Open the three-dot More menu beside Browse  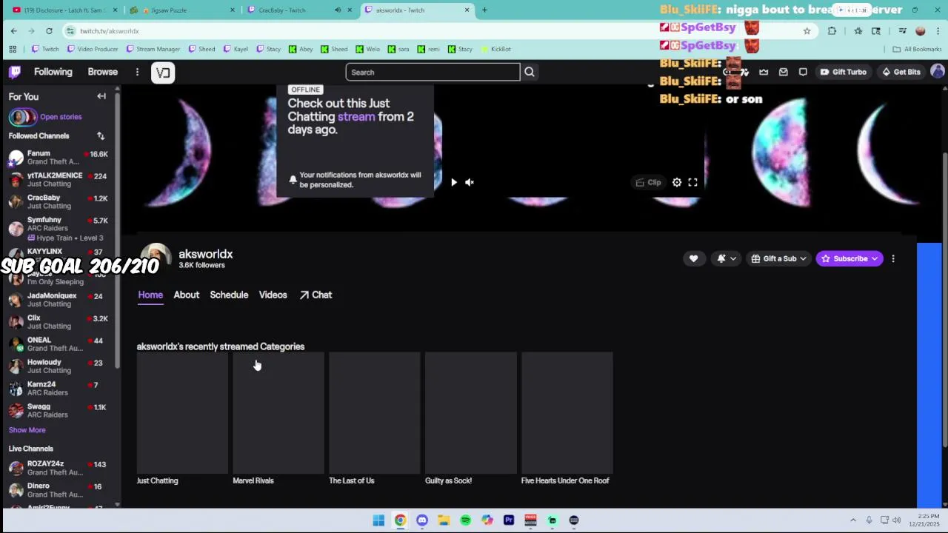pyautogui.click(x=137, y=72)
